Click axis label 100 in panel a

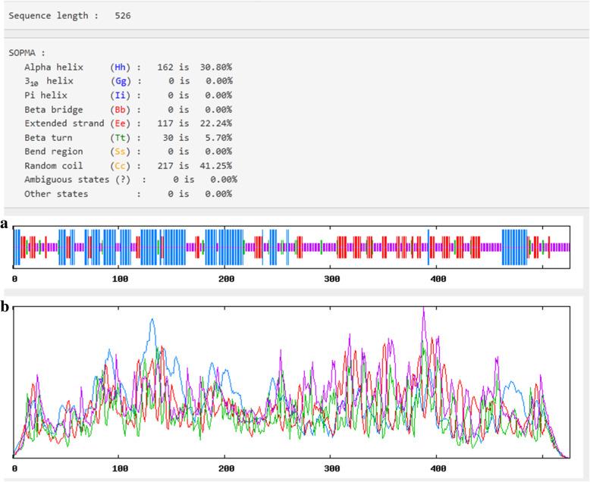click(x=120, y=279)
